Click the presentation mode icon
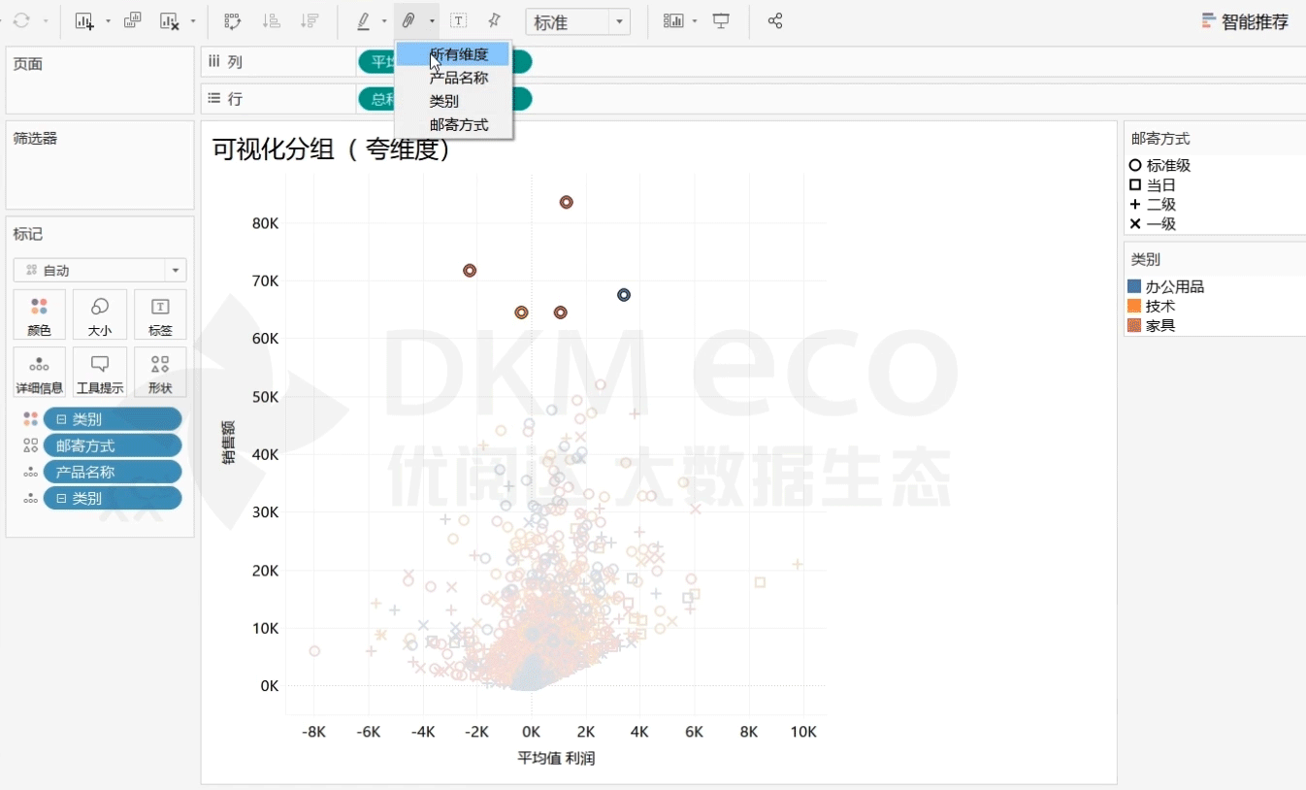The image size is (1306, 790). pos(721,21)
